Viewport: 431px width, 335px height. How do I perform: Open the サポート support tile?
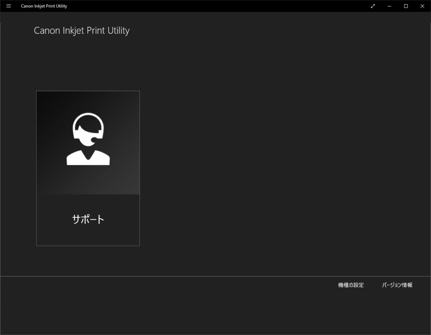[88, 168]
